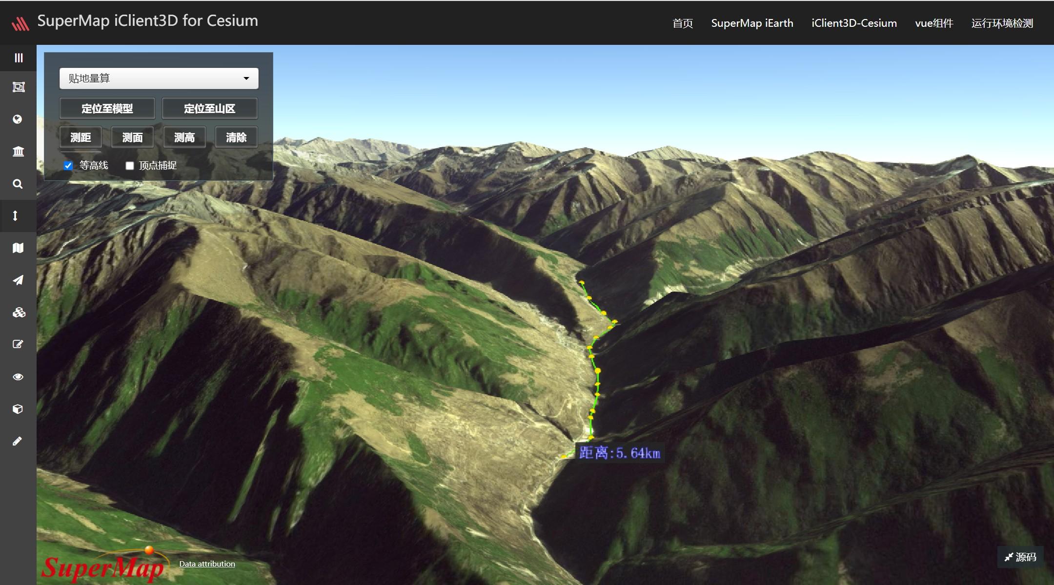The height and width of the screenshot is (585, 1054).
Task: Open the iClient3D-Cesium menu item
Action: point(854,23)
